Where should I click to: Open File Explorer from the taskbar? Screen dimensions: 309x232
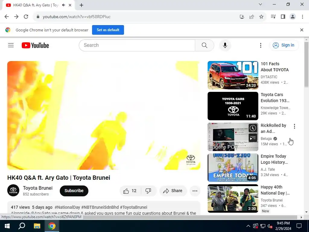click(37, 226)
